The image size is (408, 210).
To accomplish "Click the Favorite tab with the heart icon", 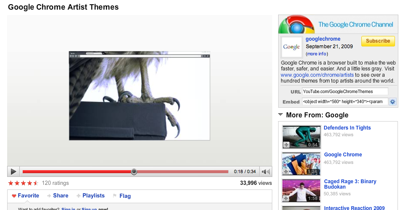I will pyautogui.click(x=25, y=196).
